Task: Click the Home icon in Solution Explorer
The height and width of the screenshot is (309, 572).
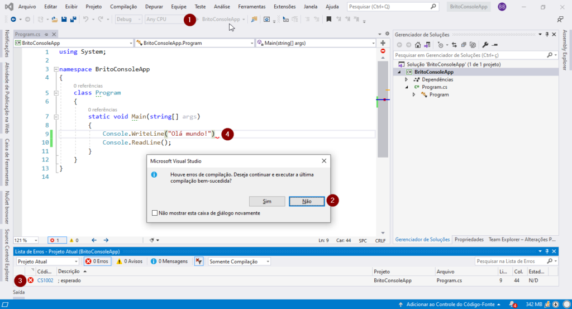Action: point(418,45)
